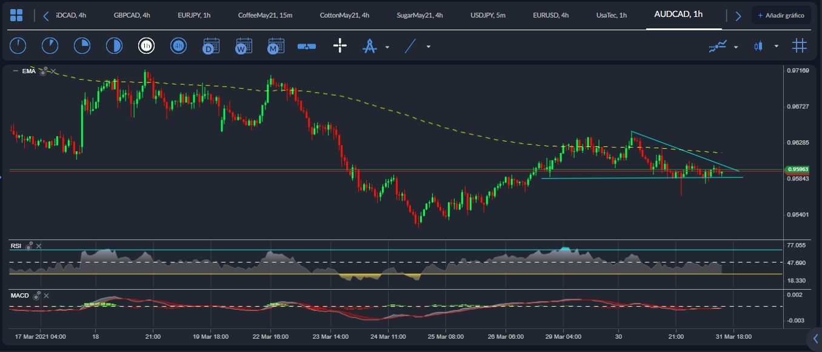Select the half-filled clock timeframe icon
This screenshot has height=352, width=822.
click(x=114, y=45)
